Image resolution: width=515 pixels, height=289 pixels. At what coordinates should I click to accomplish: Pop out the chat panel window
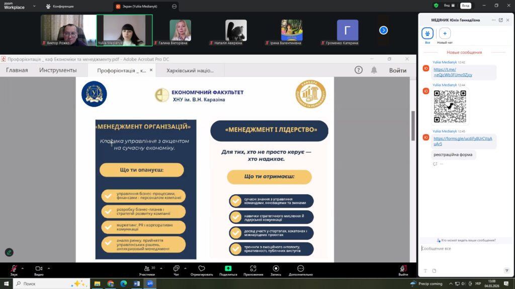(500, 20)
